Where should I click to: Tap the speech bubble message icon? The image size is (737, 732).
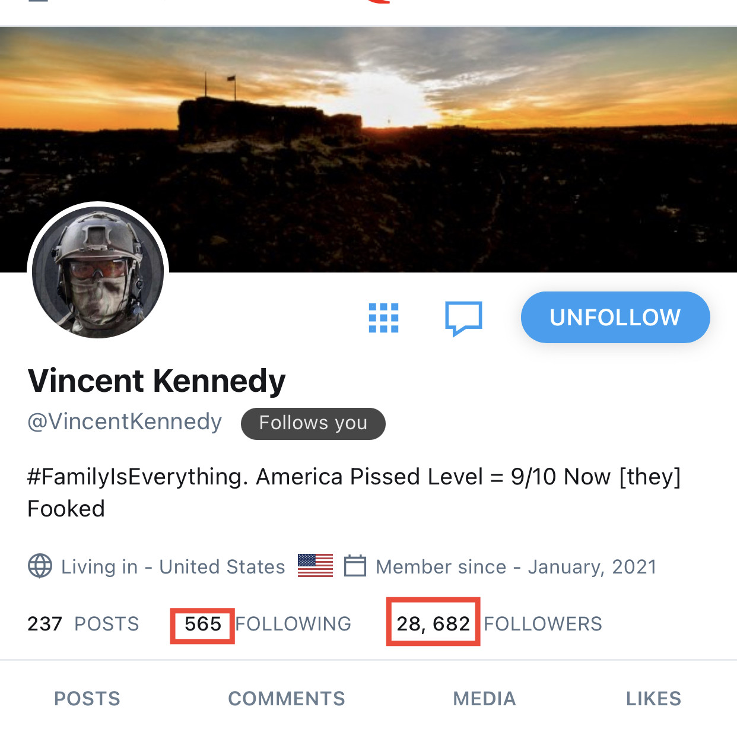pyautogui.click(x=463, y=318)
